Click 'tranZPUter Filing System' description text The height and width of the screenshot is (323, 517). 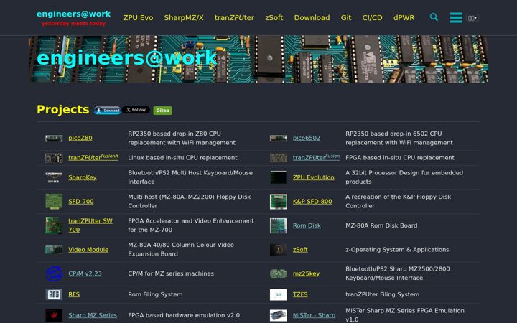383,294
